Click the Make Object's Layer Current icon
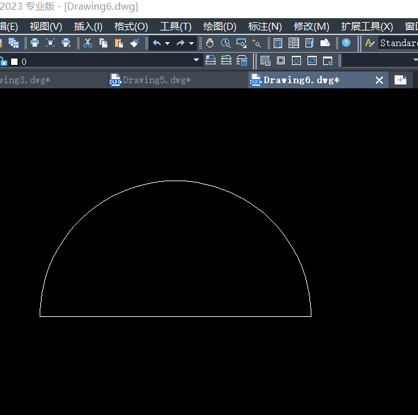418x415 pixels. tap(211, 60)
